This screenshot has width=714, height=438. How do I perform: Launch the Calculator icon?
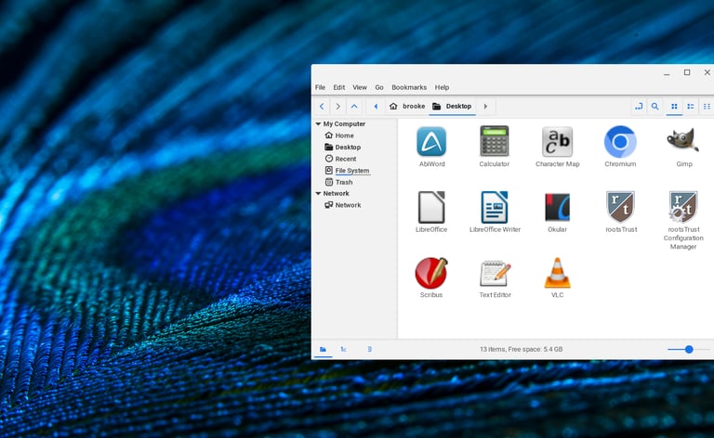pos(494,141)
